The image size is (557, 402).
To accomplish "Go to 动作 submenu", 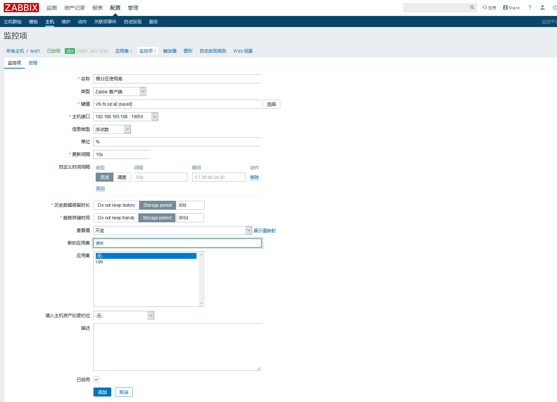I will (82, 22).
